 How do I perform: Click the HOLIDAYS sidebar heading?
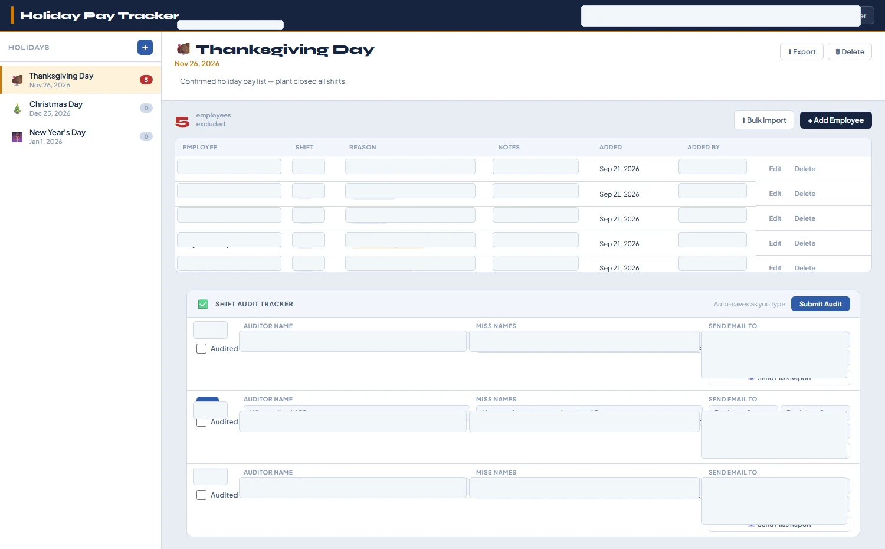[x=29, y=47]
